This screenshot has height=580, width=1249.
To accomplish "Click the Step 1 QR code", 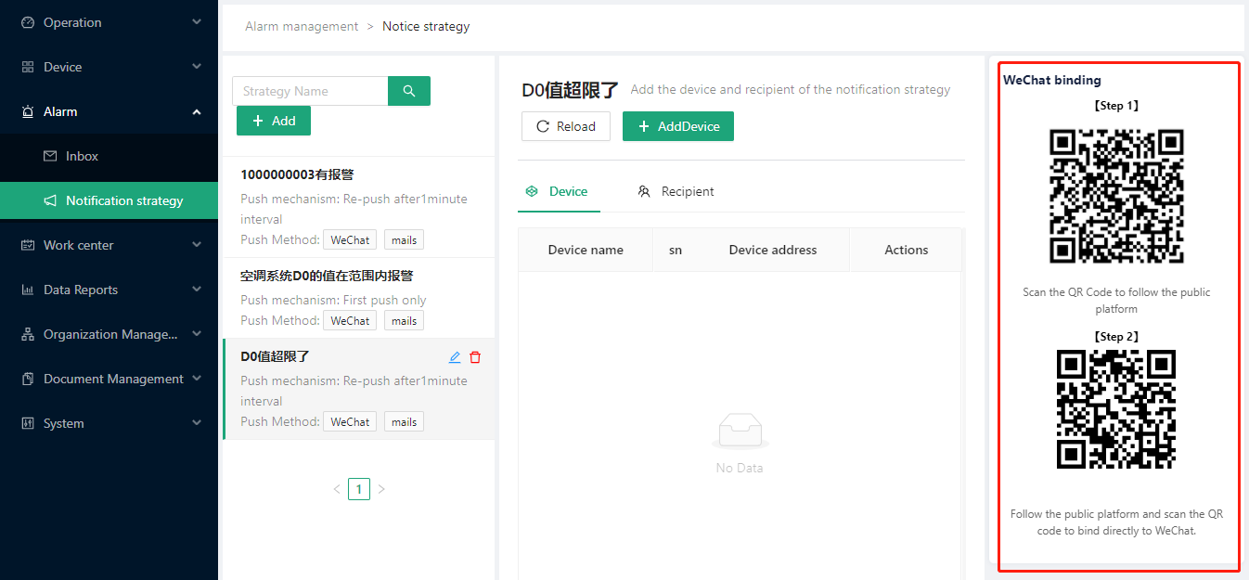I will pos(1116,197).
